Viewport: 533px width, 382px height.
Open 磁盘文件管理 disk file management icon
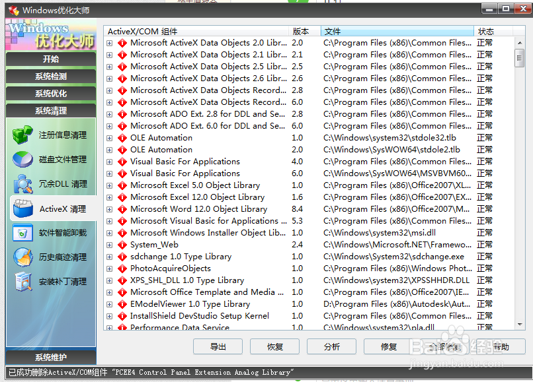(22, 159)
